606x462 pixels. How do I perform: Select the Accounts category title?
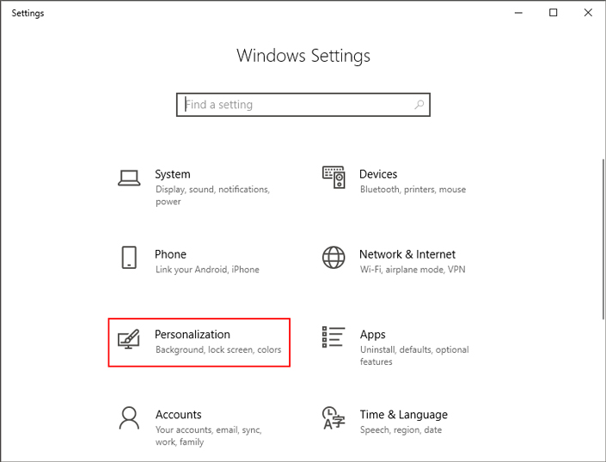click(179, 415)
